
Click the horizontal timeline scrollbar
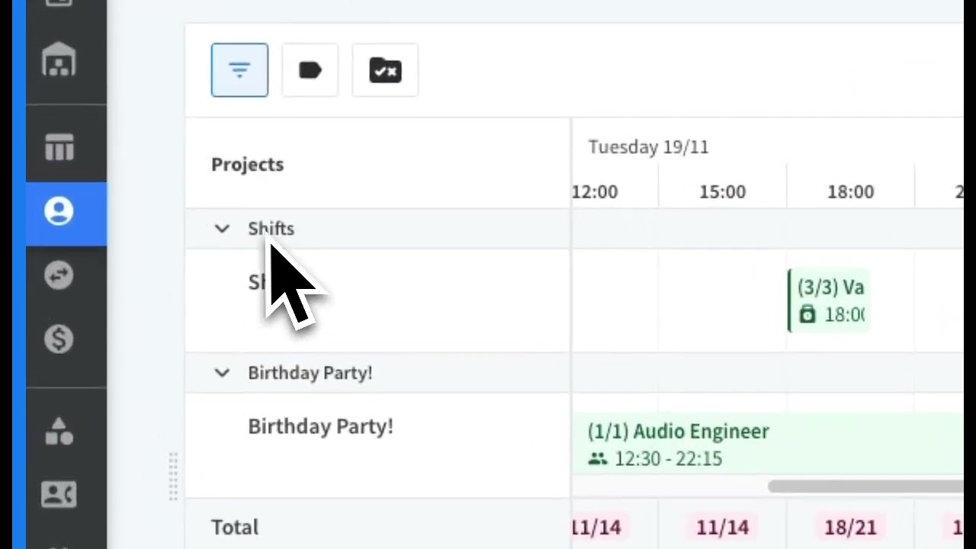pyautogui.click(x=865, y=486)
